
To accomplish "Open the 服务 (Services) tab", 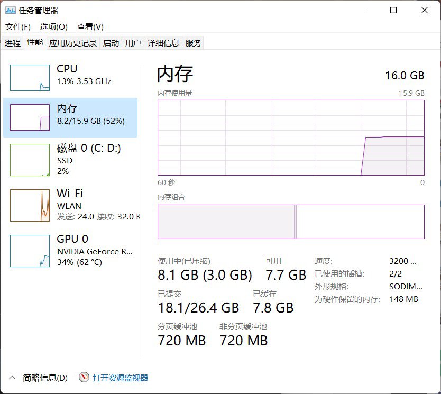I will 193,43.
